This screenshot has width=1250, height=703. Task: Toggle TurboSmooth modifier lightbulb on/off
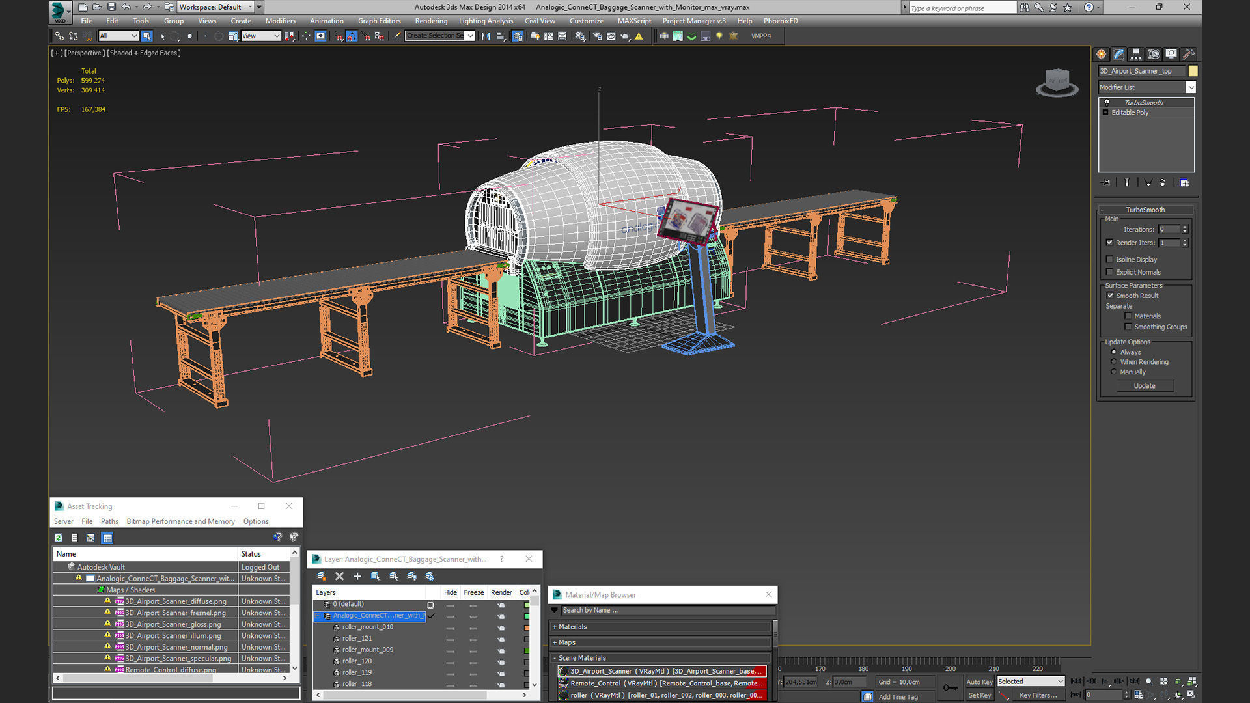click(x=1107, y=103)
